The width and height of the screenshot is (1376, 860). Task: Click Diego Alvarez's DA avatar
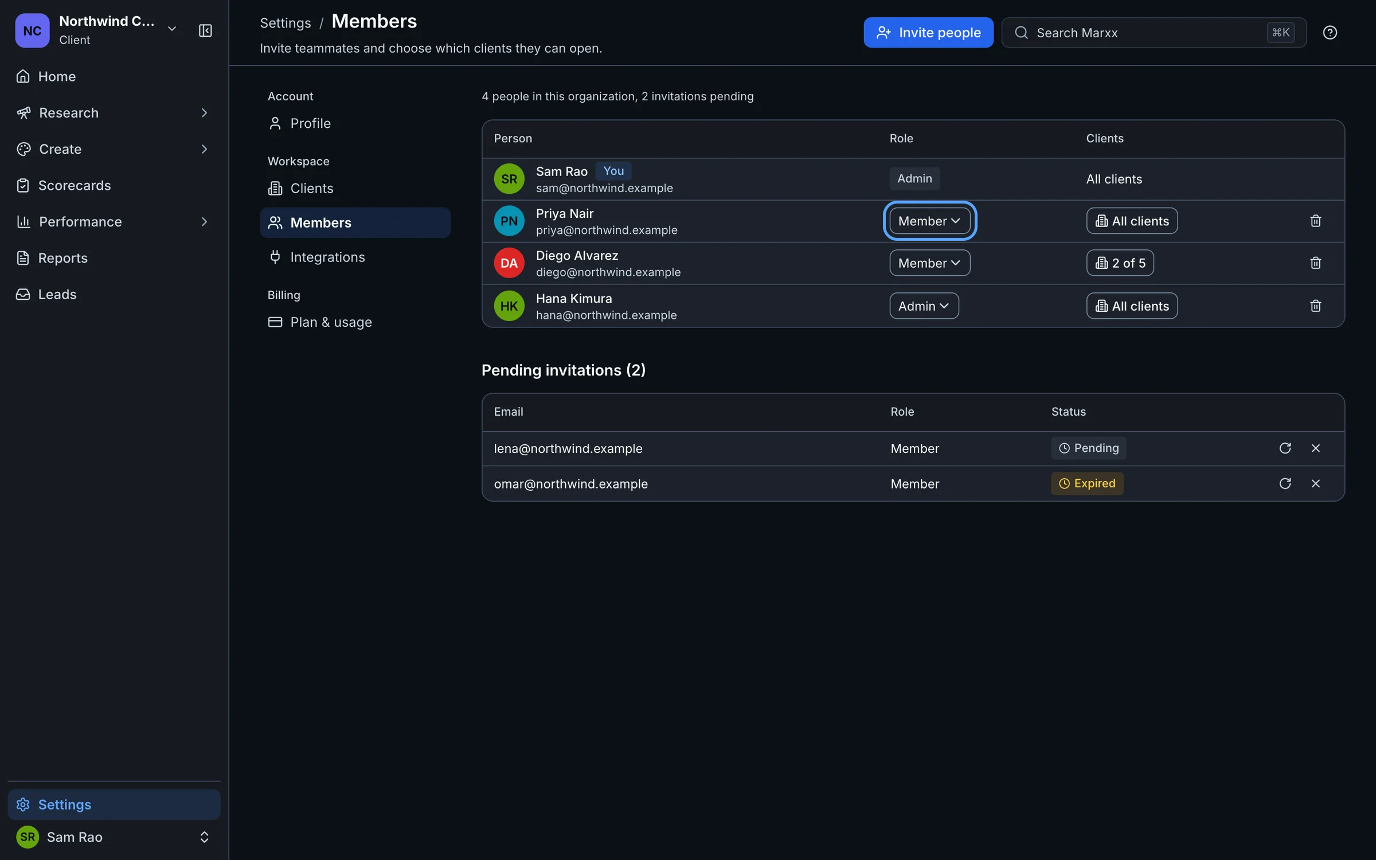point(509,263)
